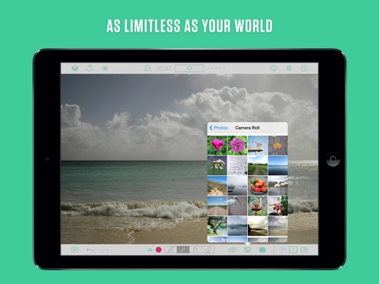Go back to Photos albums list
The image size is (379, 284).
219,128
